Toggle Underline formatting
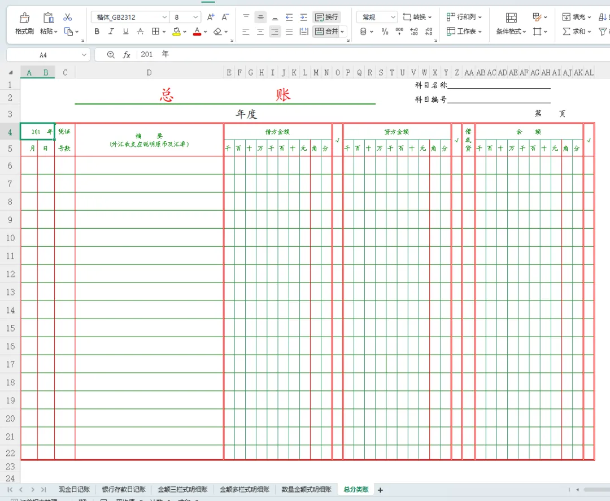This screenshot has width=610, height=501. [125, 32]
